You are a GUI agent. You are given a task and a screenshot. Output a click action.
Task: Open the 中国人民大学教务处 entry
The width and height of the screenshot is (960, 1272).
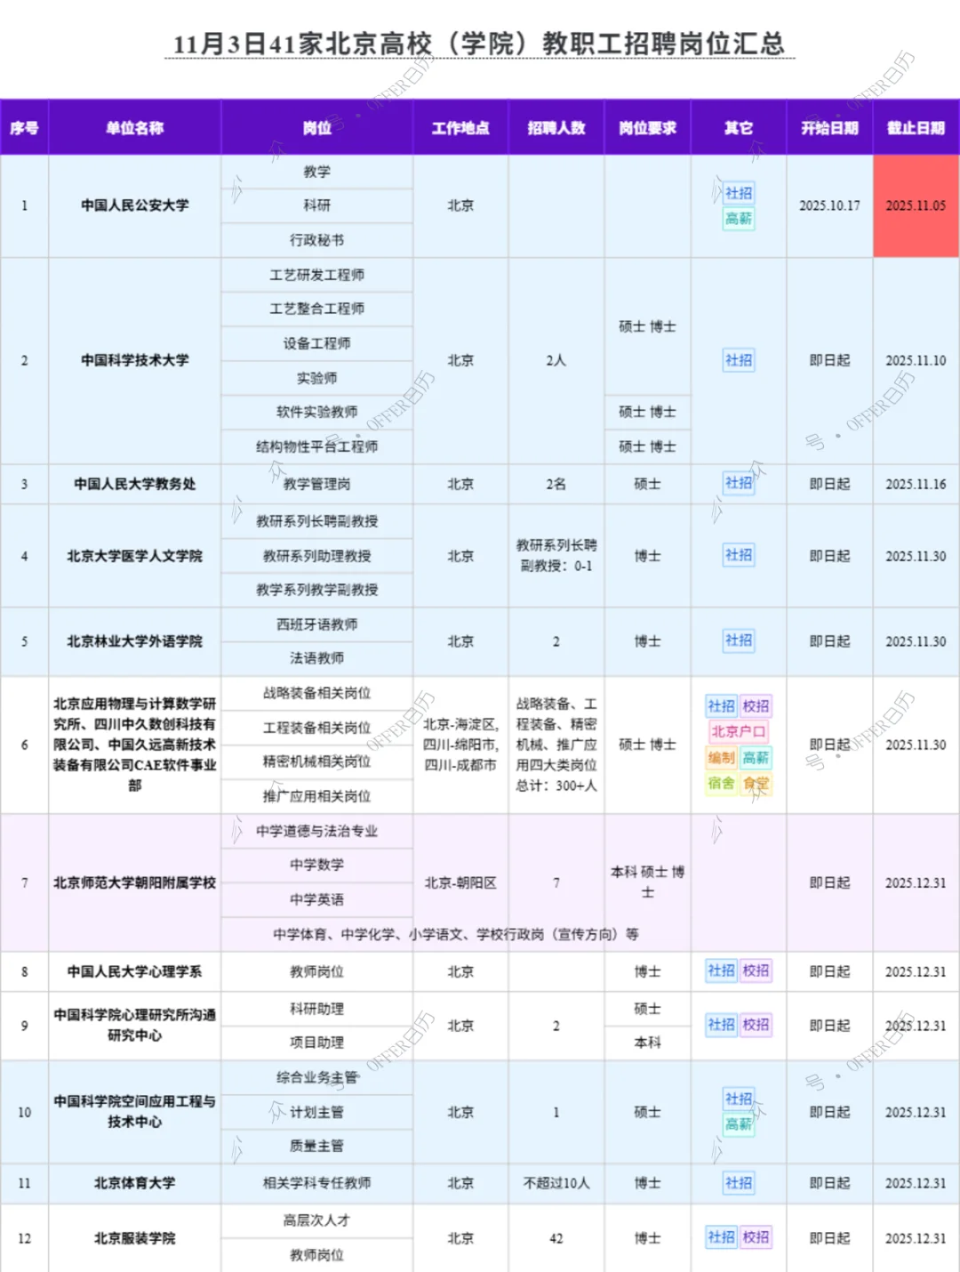click(134, 483)
